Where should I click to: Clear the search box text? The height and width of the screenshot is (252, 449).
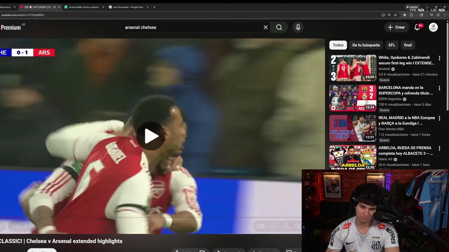[x=266, y=27]
